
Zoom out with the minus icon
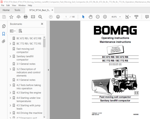(x=98, y=17)
